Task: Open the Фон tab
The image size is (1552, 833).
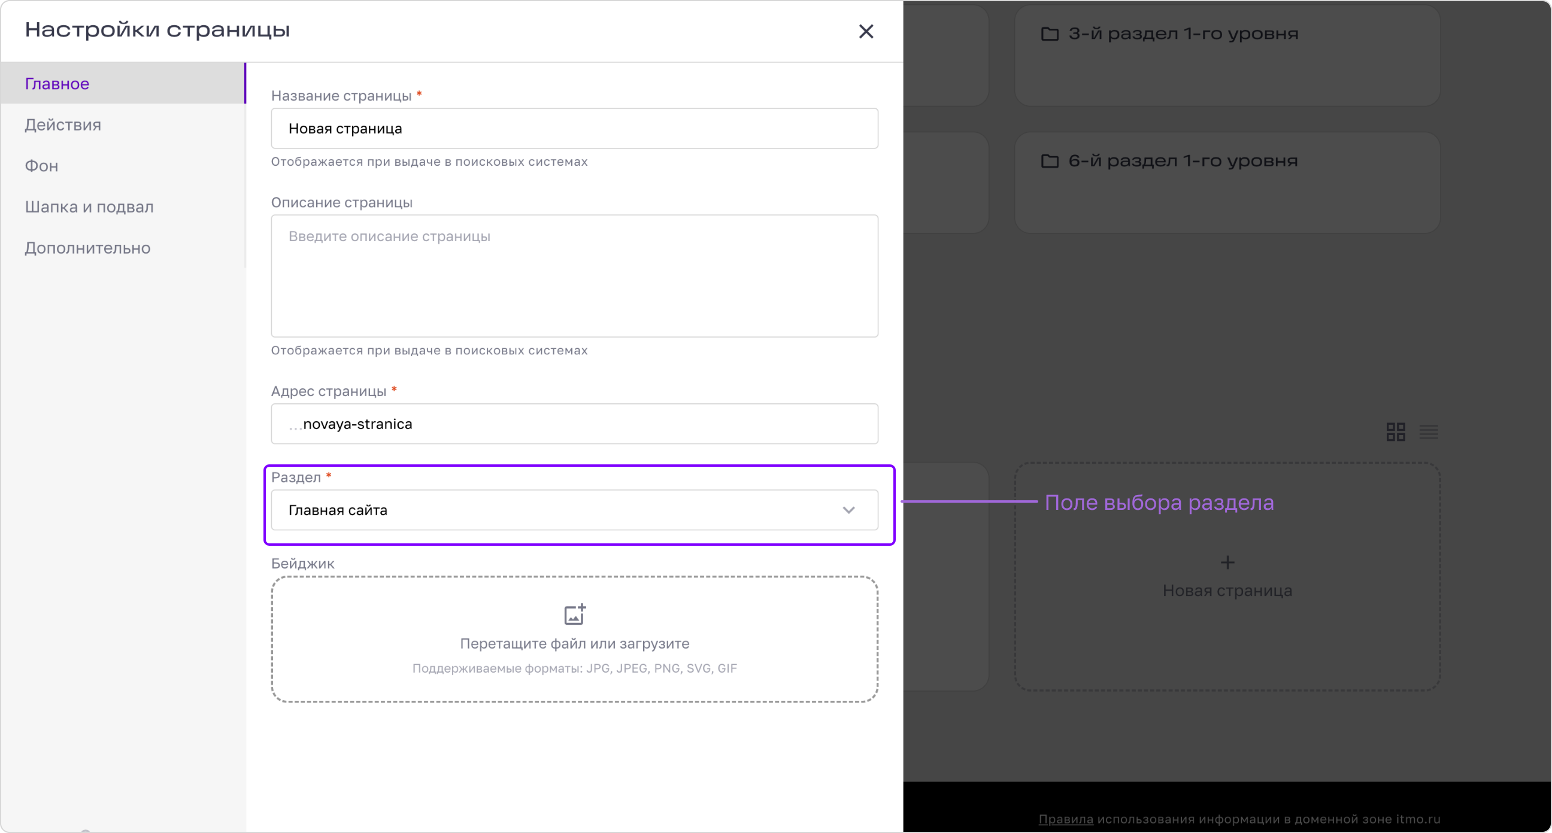Action: click(123, 166)
